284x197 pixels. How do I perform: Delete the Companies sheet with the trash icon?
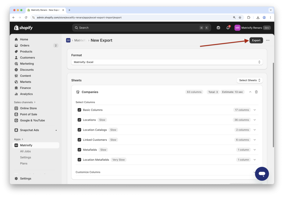(x=256, y=92)
